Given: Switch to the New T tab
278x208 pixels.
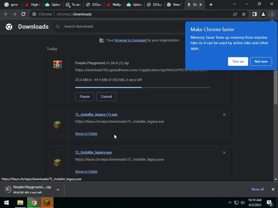Looking at the screenshot, I should click(175, 5).
